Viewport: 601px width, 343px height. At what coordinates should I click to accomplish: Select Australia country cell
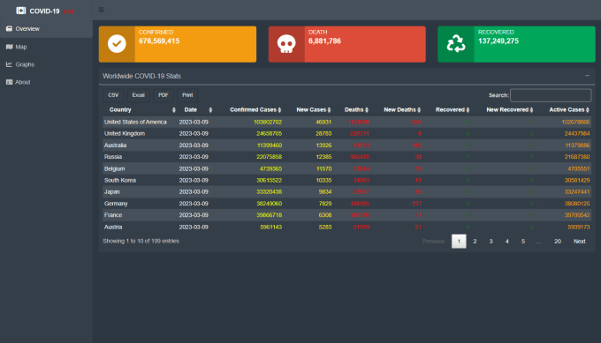click(116, 145)
